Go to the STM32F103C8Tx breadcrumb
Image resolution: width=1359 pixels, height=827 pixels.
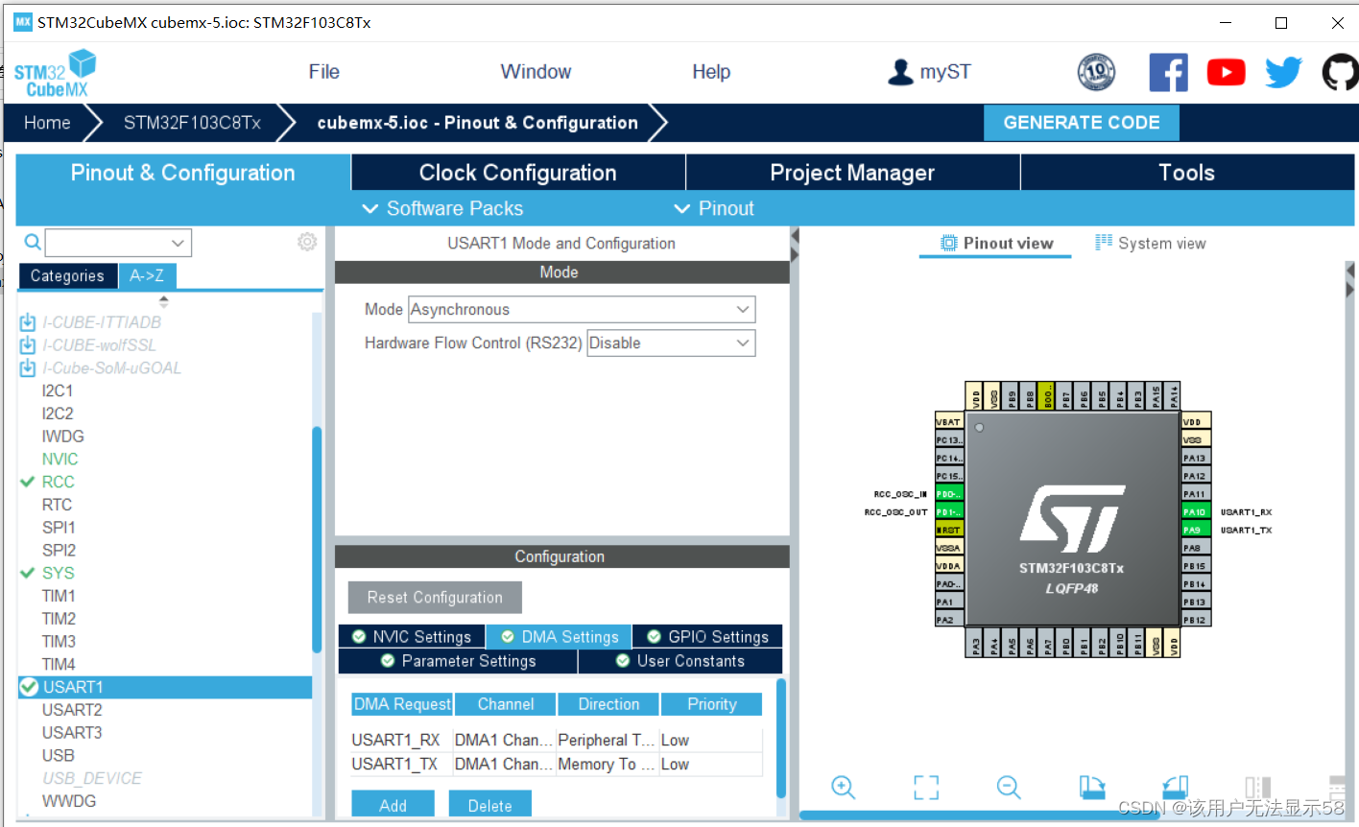tap(192, 123)
